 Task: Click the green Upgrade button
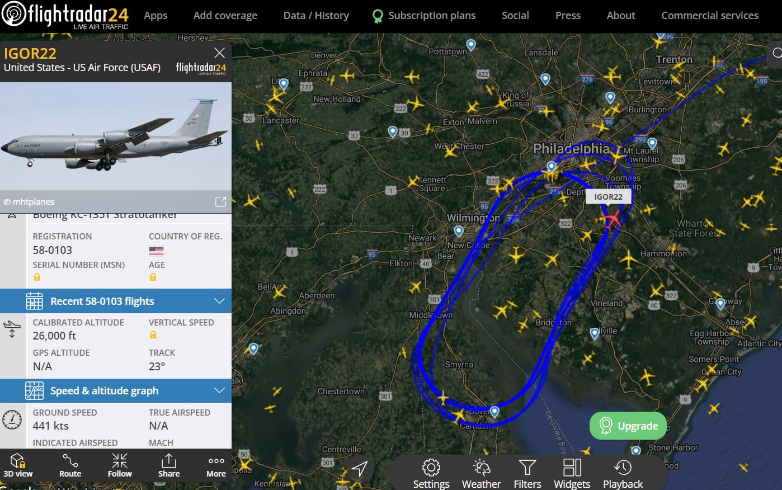point(628,426)
